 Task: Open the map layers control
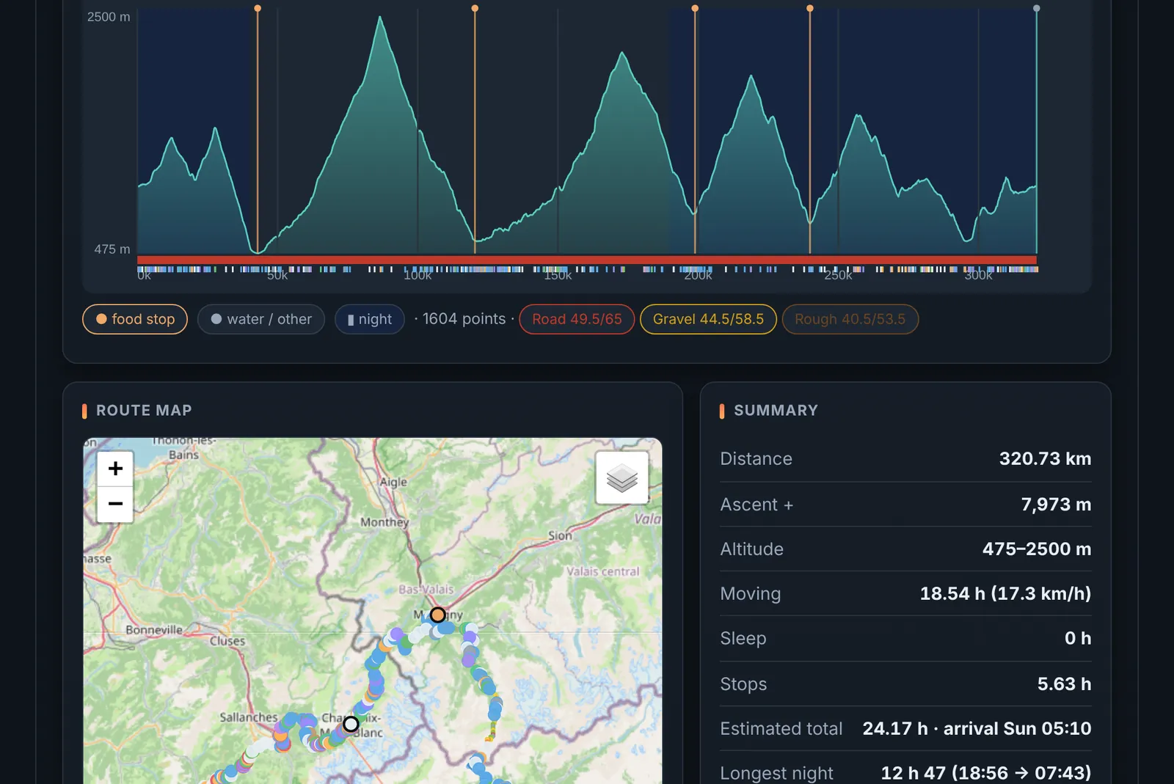coord(622,478)
